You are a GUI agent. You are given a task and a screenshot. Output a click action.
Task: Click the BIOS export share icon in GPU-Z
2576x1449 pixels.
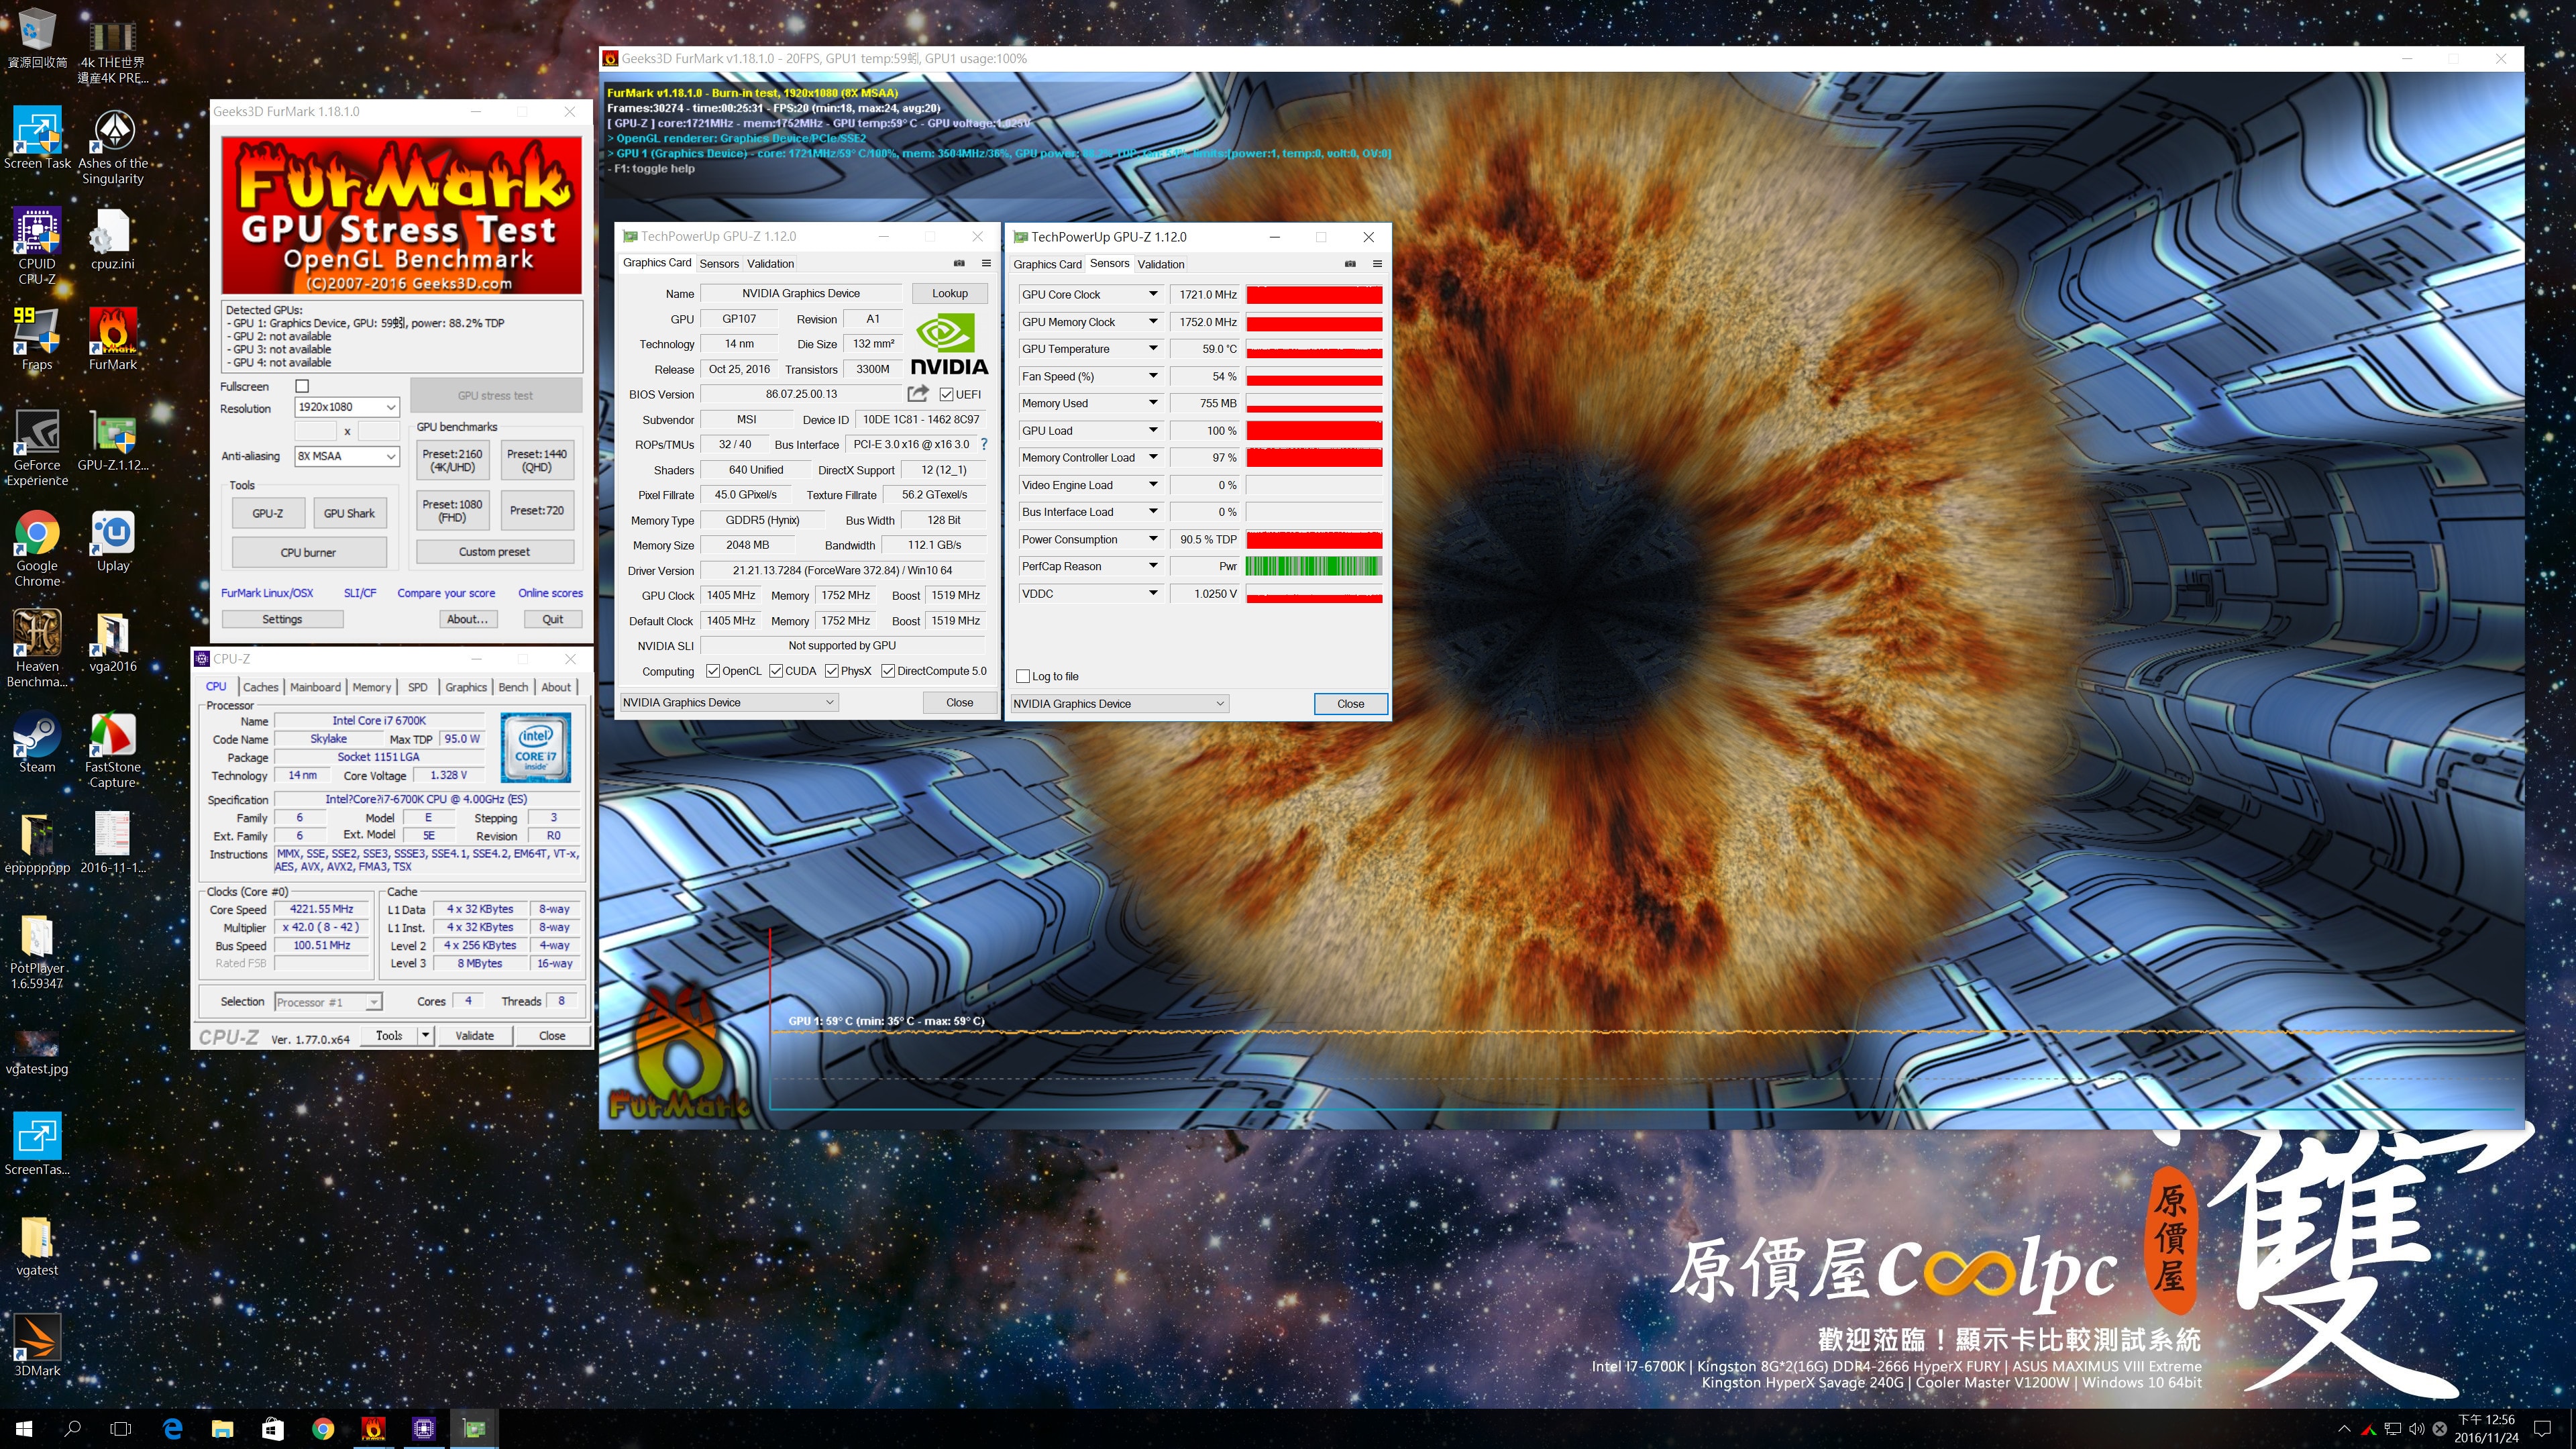tap(917, 393)
